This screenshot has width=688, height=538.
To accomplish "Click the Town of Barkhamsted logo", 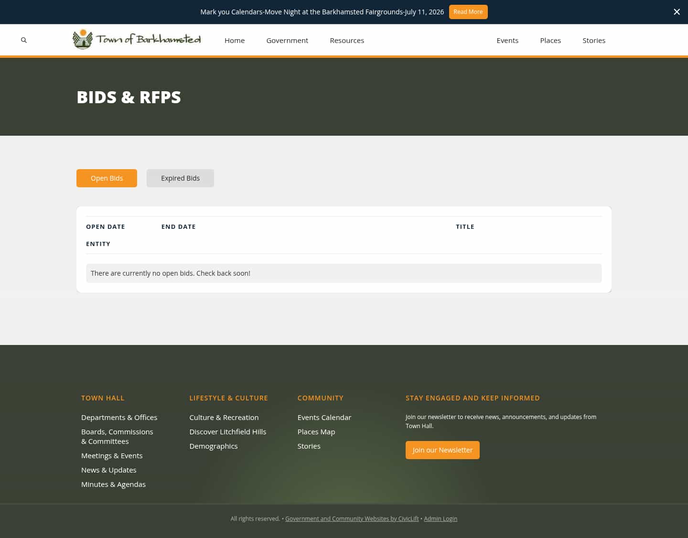I will click(x=137, y=39).
